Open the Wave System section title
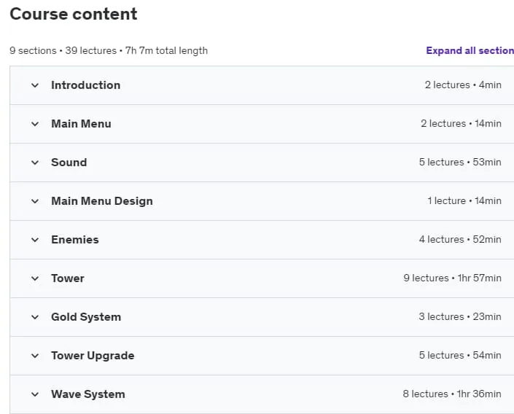 tap(88, 394)
